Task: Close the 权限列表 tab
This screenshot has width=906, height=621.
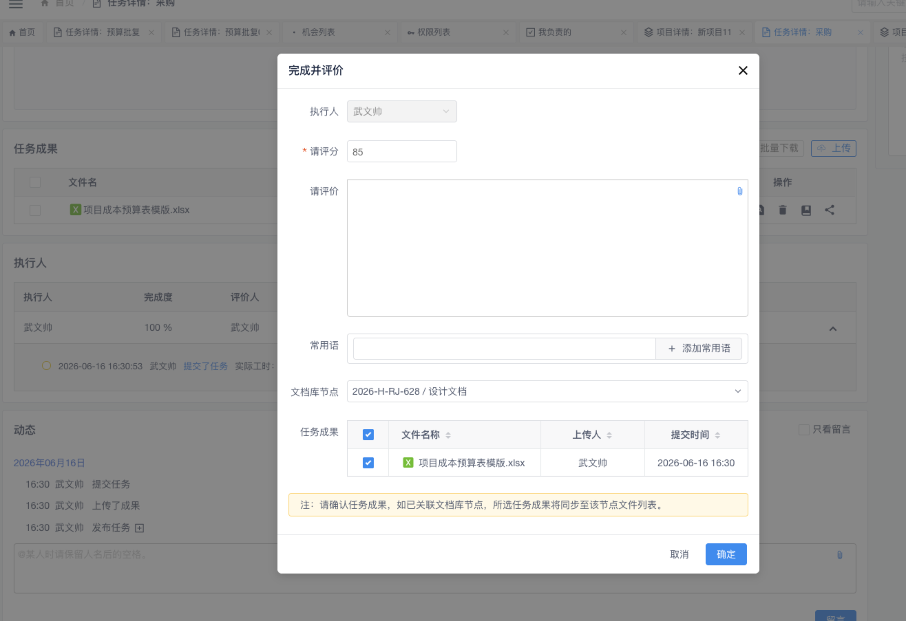Action: click(x=506, y=32)
